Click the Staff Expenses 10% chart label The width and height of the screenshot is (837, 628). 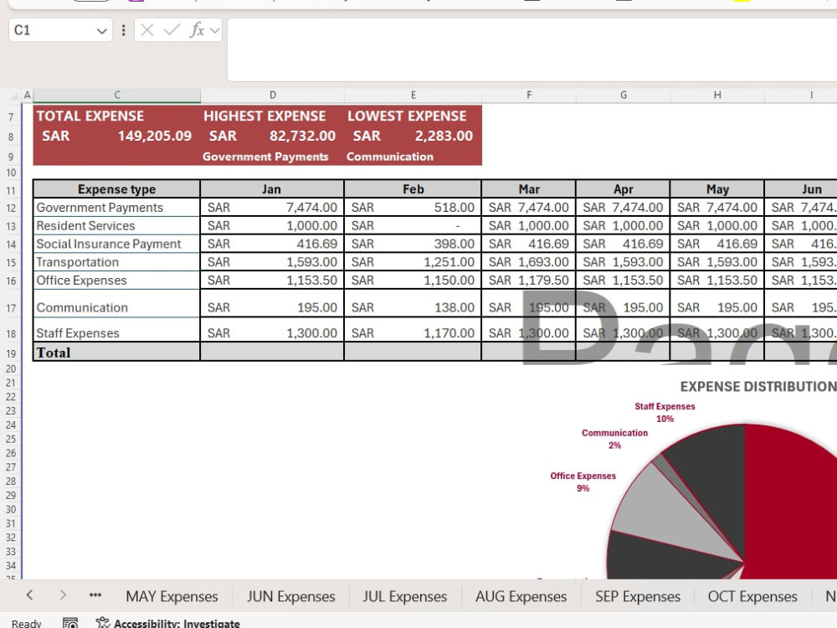(665, 412)
